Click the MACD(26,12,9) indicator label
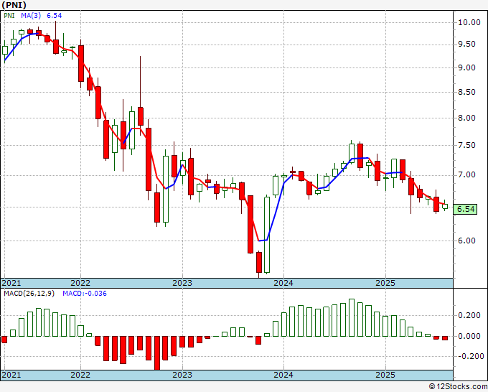Viewport: 488px width, 392px height. [29, 294]
